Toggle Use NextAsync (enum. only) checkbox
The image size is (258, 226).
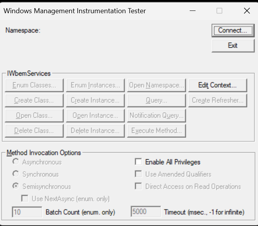coord(25,198)
